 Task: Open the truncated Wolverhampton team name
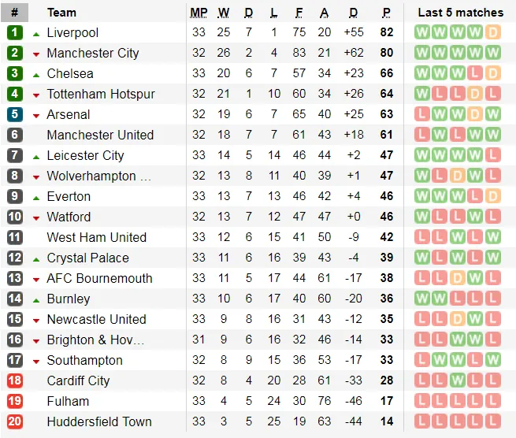pos(98,176)
